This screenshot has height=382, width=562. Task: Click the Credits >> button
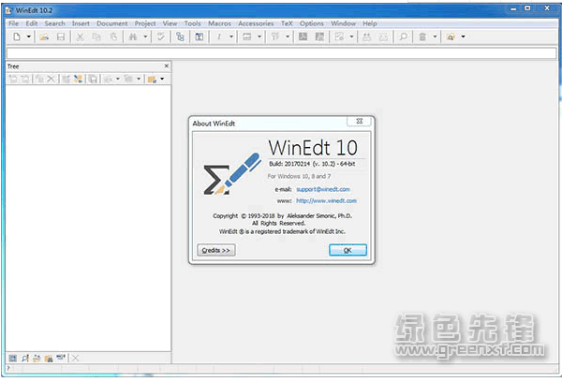coord(216,250)
